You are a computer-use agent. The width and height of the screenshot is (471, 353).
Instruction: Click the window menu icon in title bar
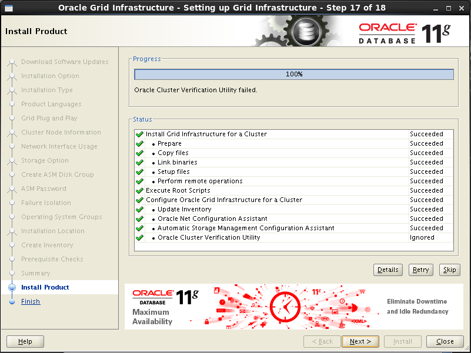click(9, 8)
